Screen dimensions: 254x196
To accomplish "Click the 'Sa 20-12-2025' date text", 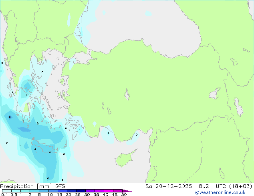I will point(169,186).
